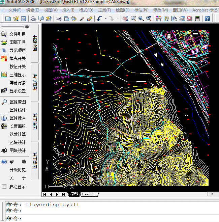Open the Redo history dropdown arrow
Image resolution: width=219 pixels, height=222 pixels.
coord(118,19)
